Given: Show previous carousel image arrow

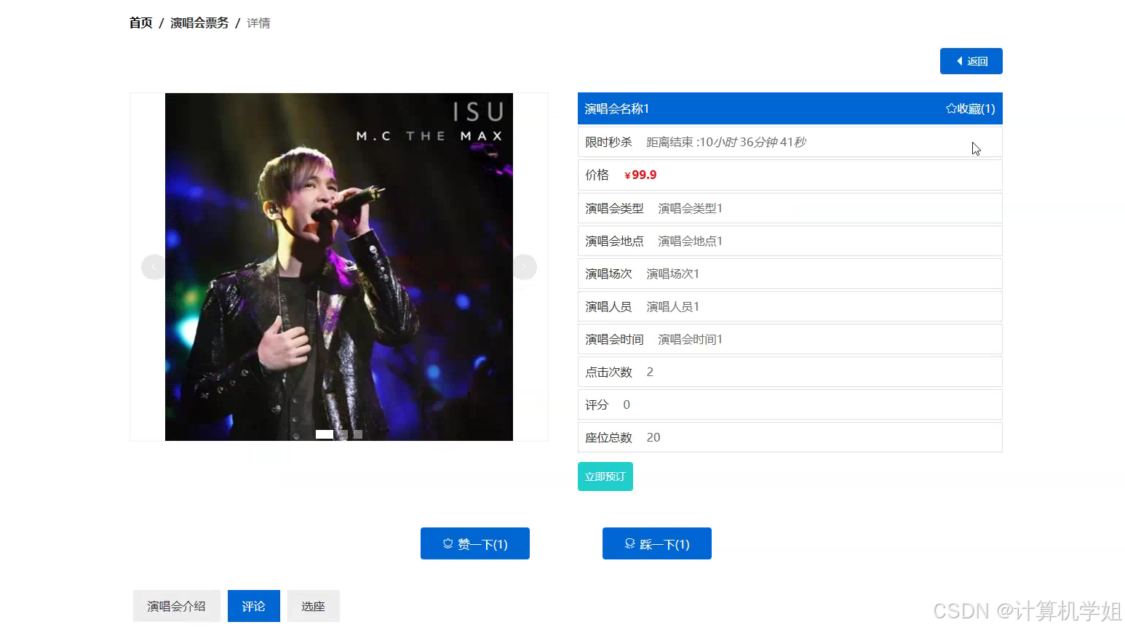Looking at the screenshot, I should (154, 267).
